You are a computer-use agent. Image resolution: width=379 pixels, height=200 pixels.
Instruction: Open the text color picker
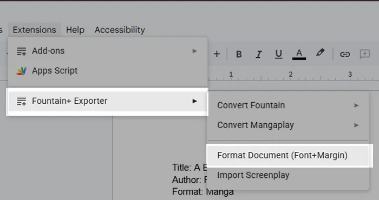point(299,54)
